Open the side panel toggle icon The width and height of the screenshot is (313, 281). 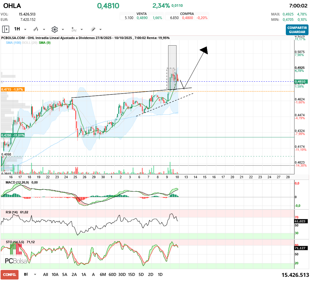[x=6, y=29]
